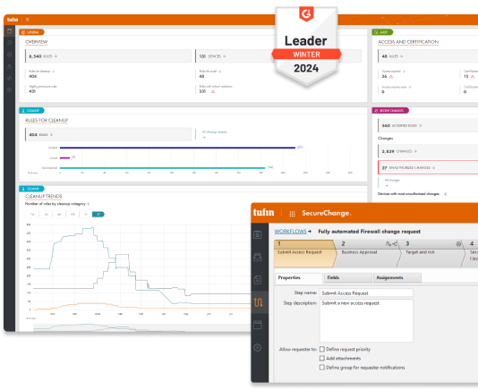Click the RULES FOR CLEANUP heading
The width and height of the screenshot is (478, 390).
tap(47, 121)
